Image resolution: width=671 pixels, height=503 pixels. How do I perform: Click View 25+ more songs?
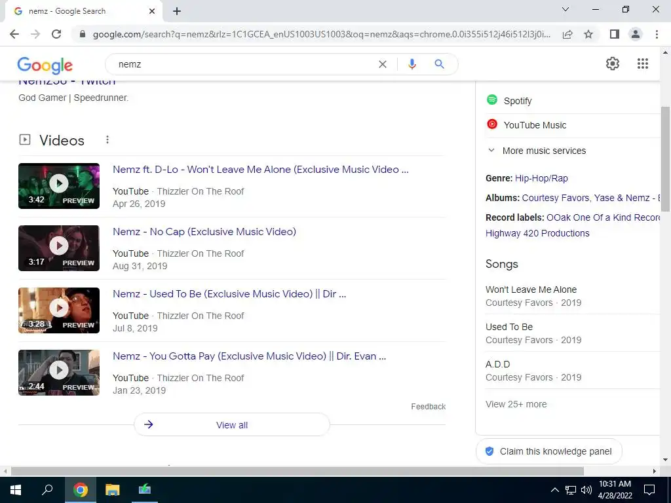[x=516, y=404]
